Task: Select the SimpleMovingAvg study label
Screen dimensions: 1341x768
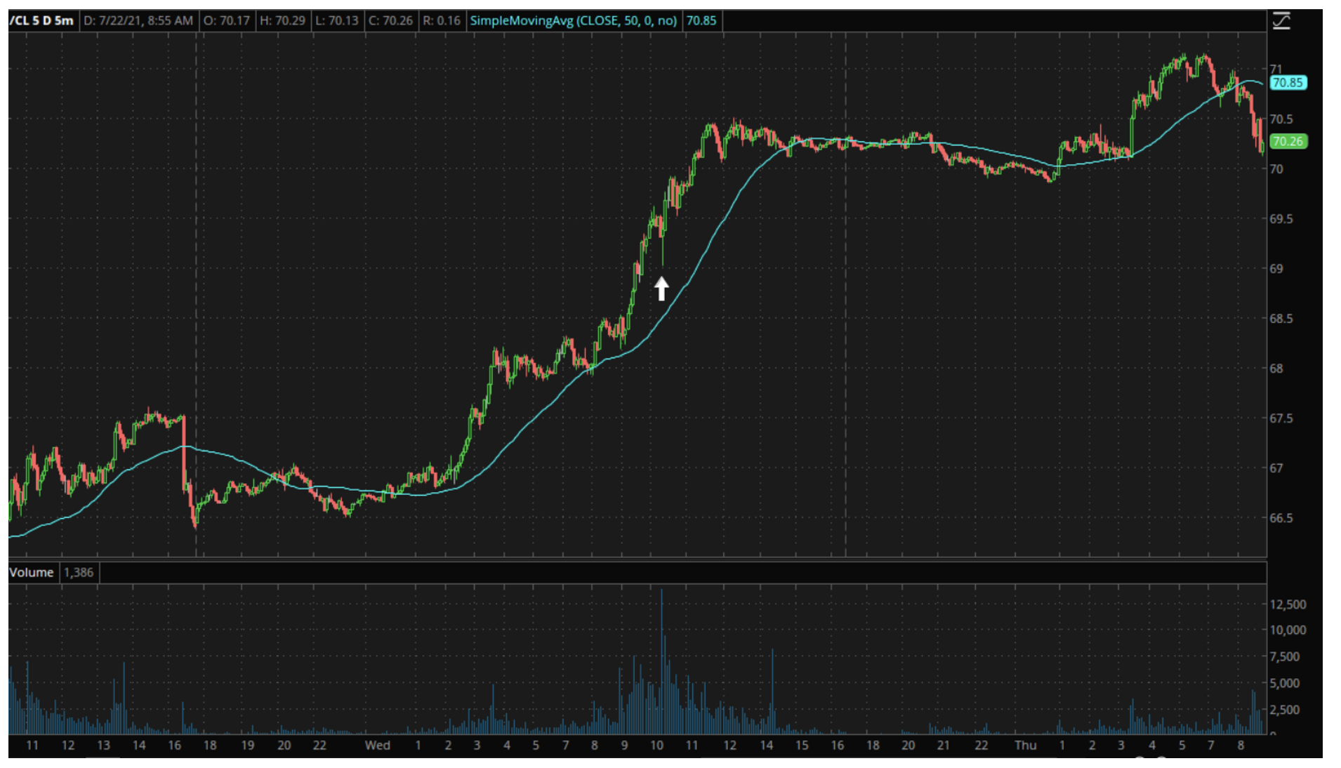Action: [x=573, y=20]
